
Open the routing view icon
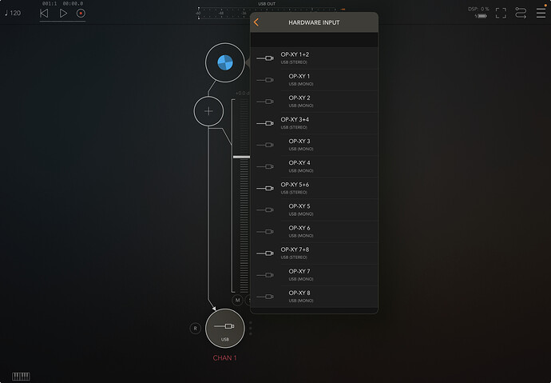521,13
